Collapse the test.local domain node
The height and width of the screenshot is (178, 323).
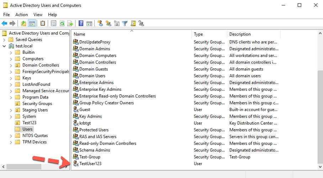(x=4, y=46)
